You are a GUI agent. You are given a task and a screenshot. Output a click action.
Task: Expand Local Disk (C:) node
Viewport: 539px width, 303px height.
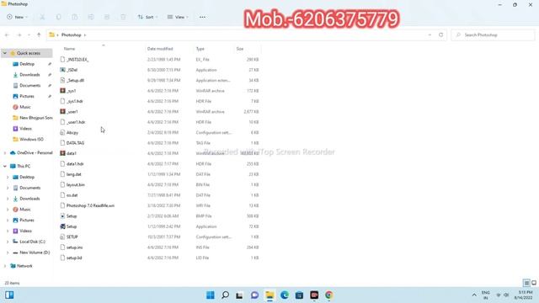point(8,242)
